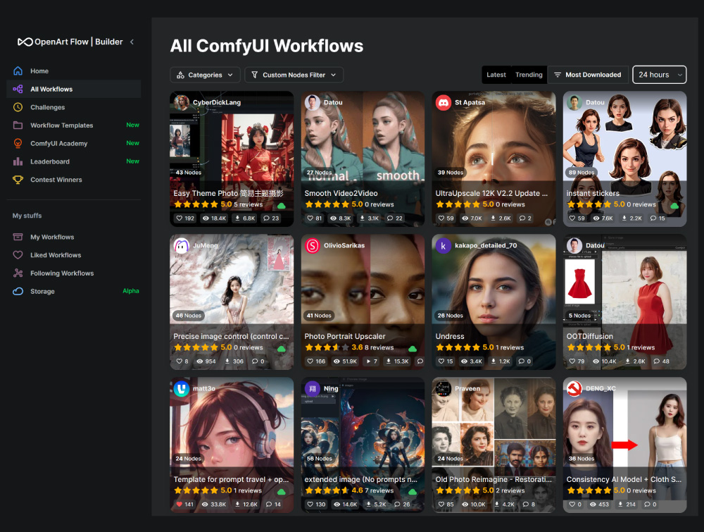Open comments on OOTDiffusion card
Image resolution: width=704 pixels, height=532 pixels.
[661, 361]
